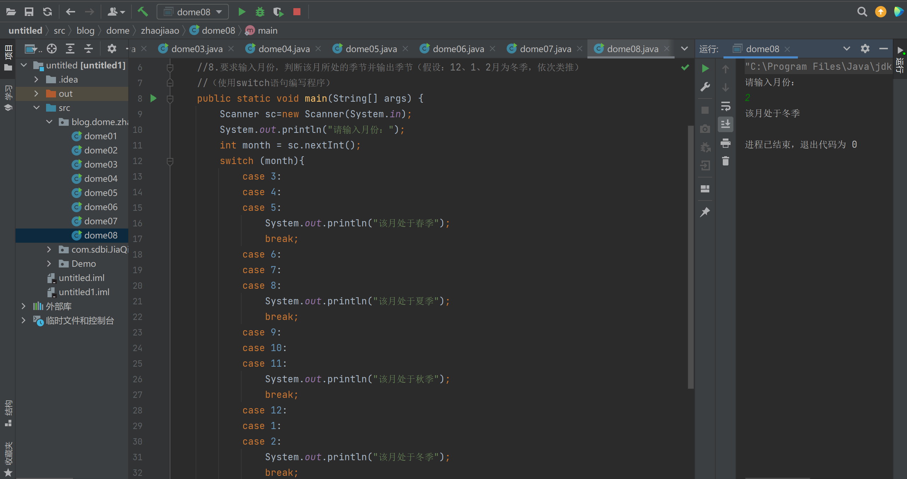The width and height of the screenshot is (907, 479).
Task: Click the Debug bug icon
Action: (260, 12)
